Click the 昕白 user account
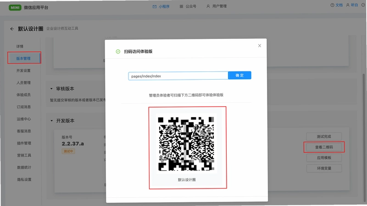The width and height of the screenshot is (367, 206). 352,5
